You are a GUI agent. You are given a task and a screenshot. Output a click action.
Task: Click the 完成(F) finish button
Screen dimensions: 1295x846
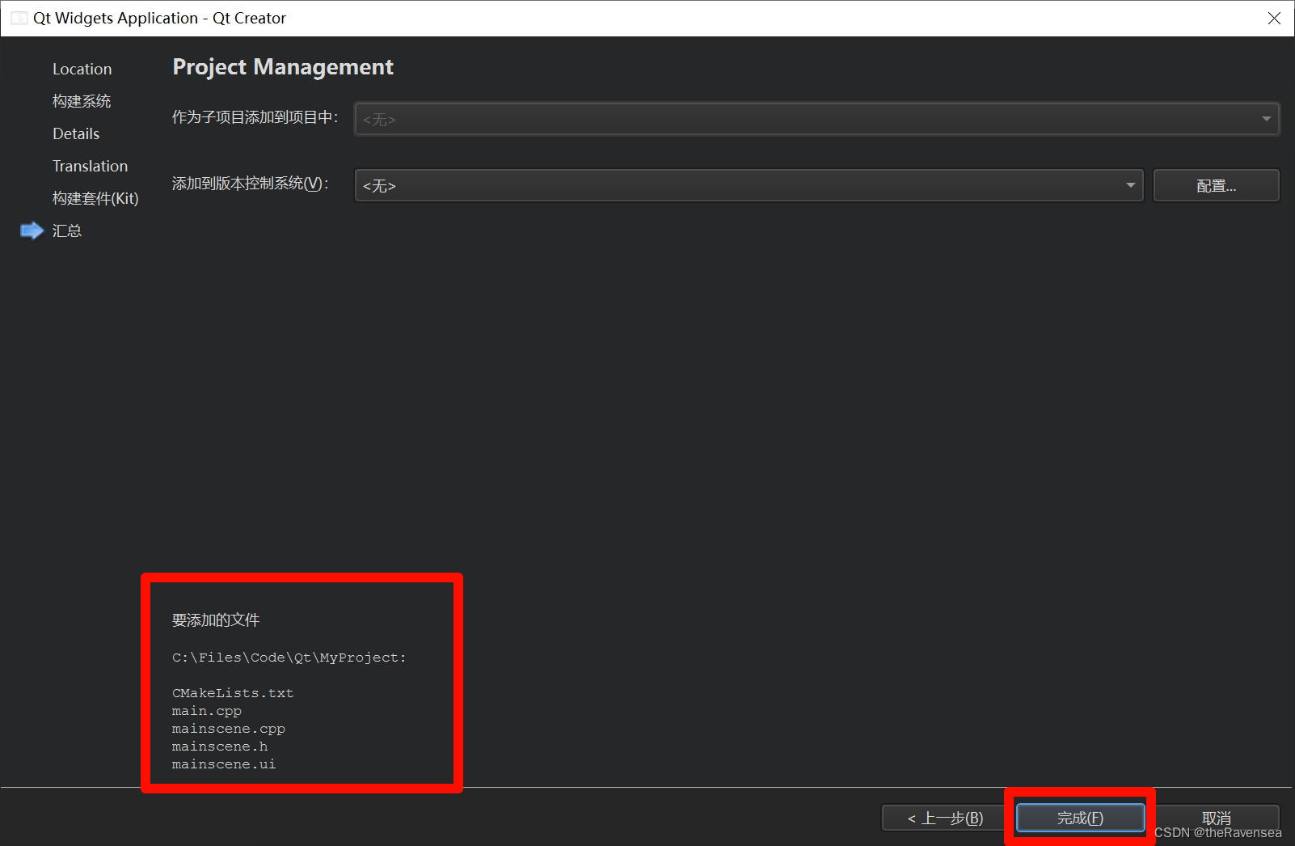pyautogui.click(x=1080, y=818)
